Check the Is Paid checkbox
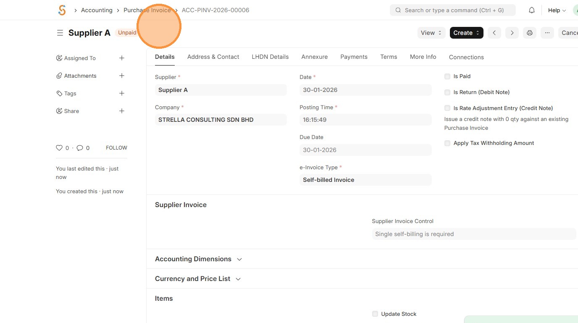The width and height of the screenshot is (578, 323). point(447,76)
